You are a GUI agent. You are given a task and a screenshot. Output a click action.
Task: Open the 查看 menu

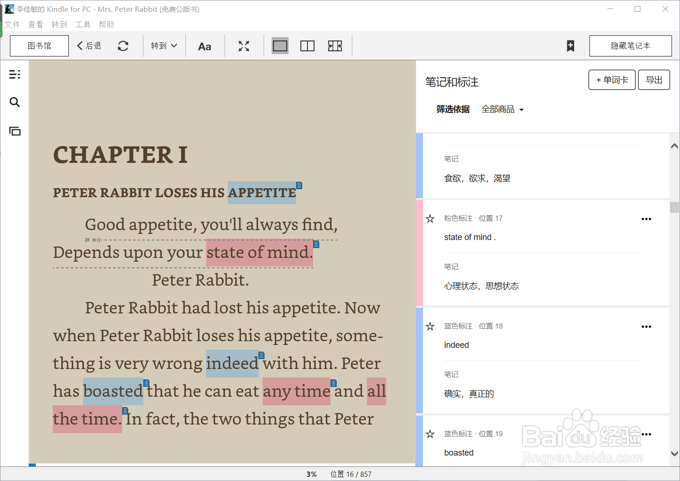pyautogui.click(x=36, y=24)
